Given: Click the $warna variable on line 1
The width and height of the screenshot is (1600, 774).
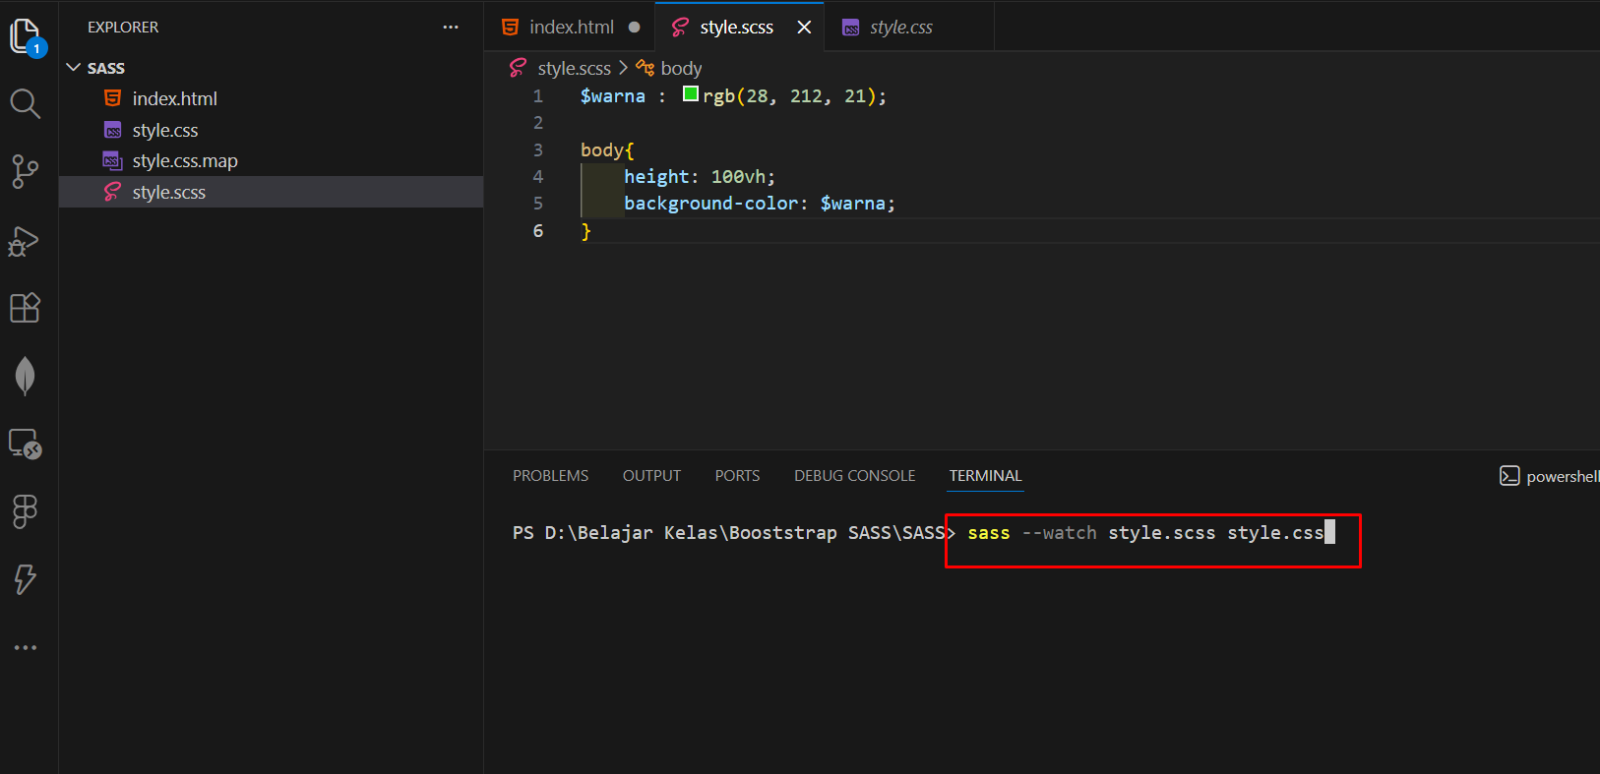Looking at the screenshot, I should 612,96.
